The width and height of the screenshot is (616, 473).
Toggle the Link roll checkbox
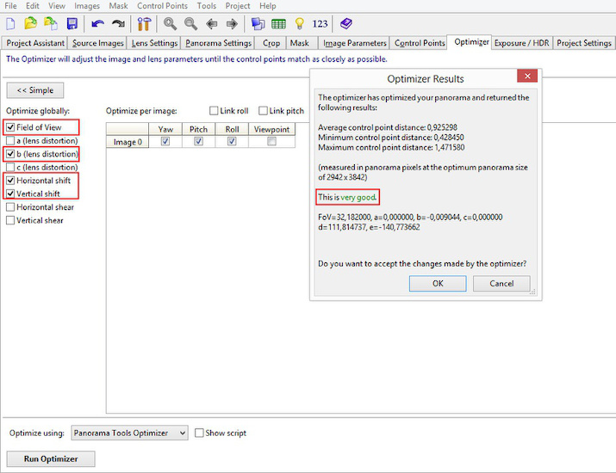pyautogui.click(x=215, y=111)
